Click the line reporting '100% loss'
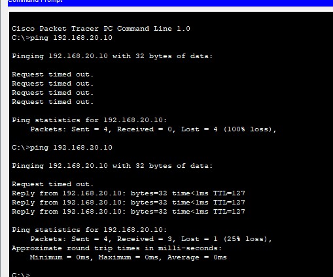 click(x=153, y=129)
